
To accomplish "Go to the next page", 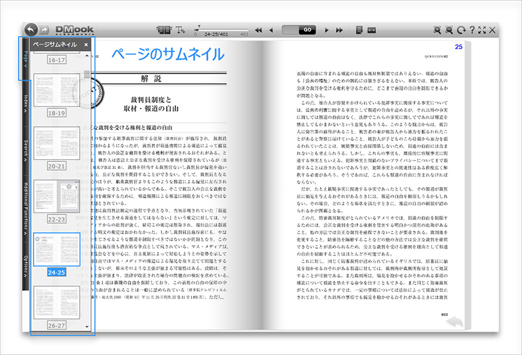I will (327, 30).
